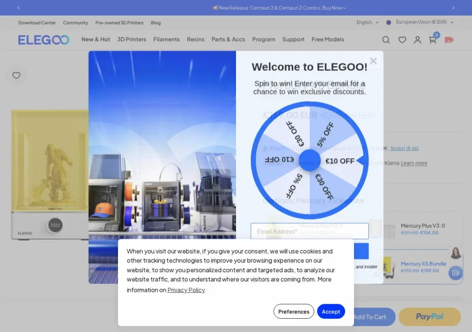Open the New & Hot menu
The width and height of the screenshot is (472, 332).
[x=96, y=40]
